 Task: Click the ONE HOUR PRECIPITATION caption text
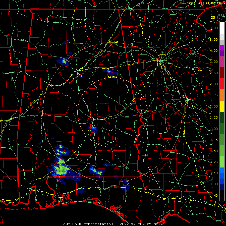[x=88, y=224]
